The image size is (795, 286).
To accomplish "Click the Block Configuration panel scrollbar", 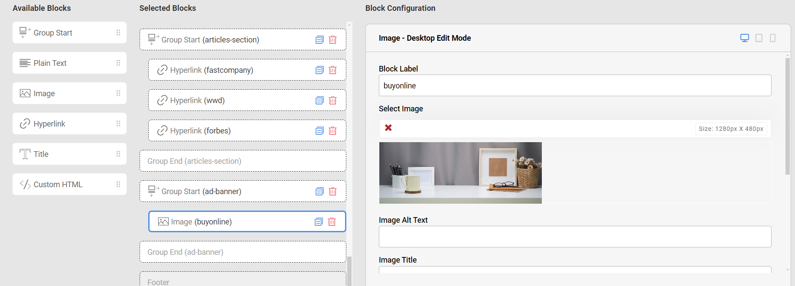I will pos(787,116).
